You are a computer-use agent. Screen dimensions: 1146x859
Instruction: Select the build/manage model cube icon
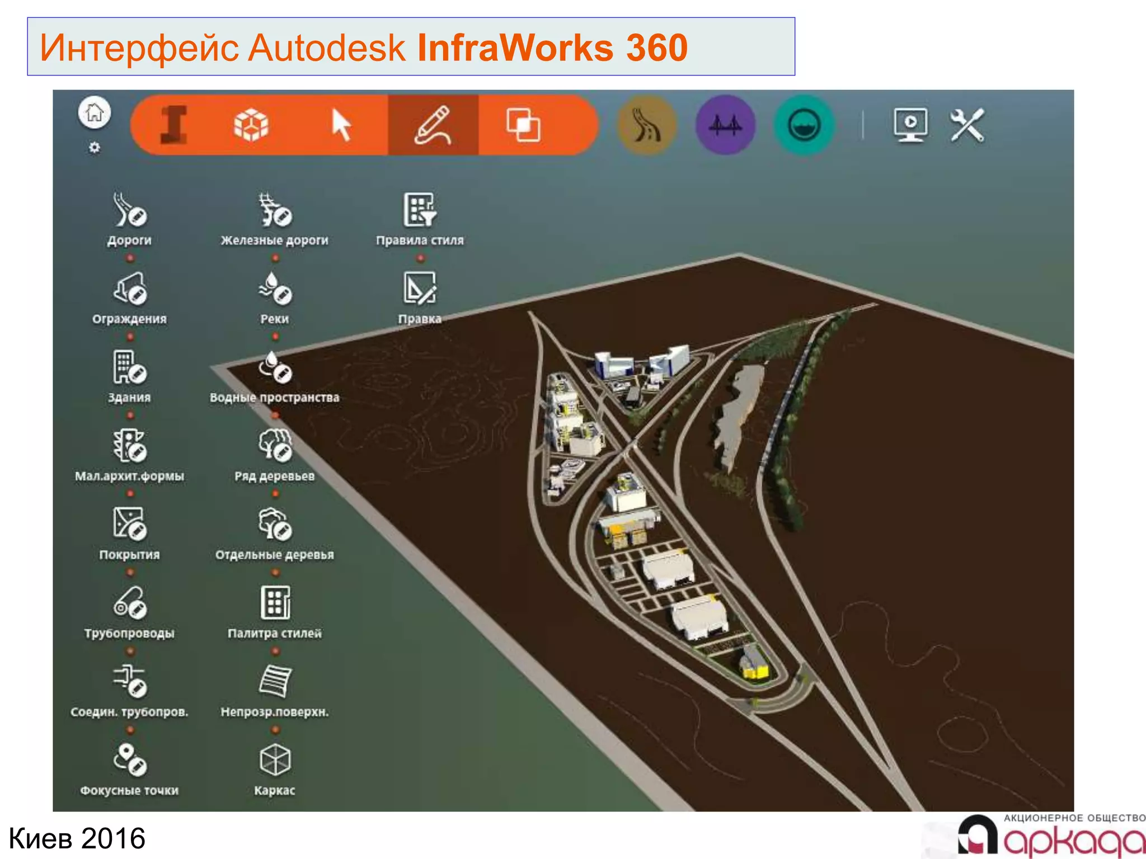251,125
